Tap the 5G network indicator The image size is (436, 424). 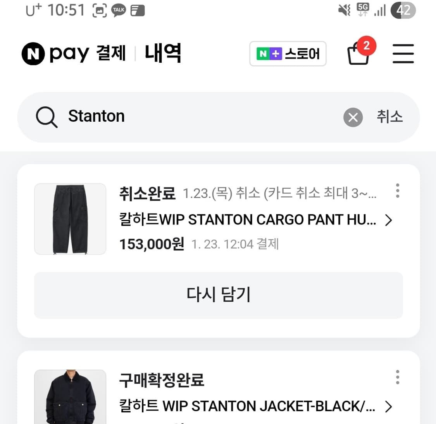pyautogui.click(x=362, y=10)
